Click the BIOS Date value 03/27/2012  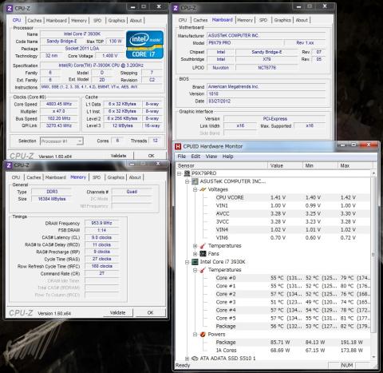pos(267,101)
